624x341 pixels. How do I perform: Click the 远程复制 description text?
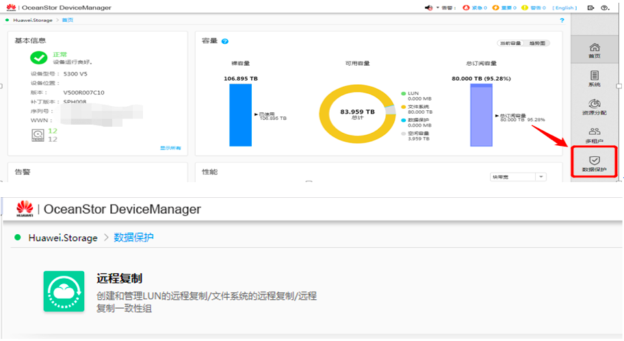point(207,302)
